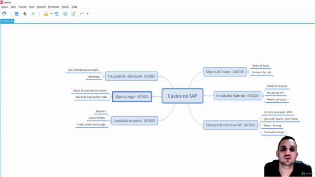Open the Window menu
315x177 pixels.
(65, 7)
